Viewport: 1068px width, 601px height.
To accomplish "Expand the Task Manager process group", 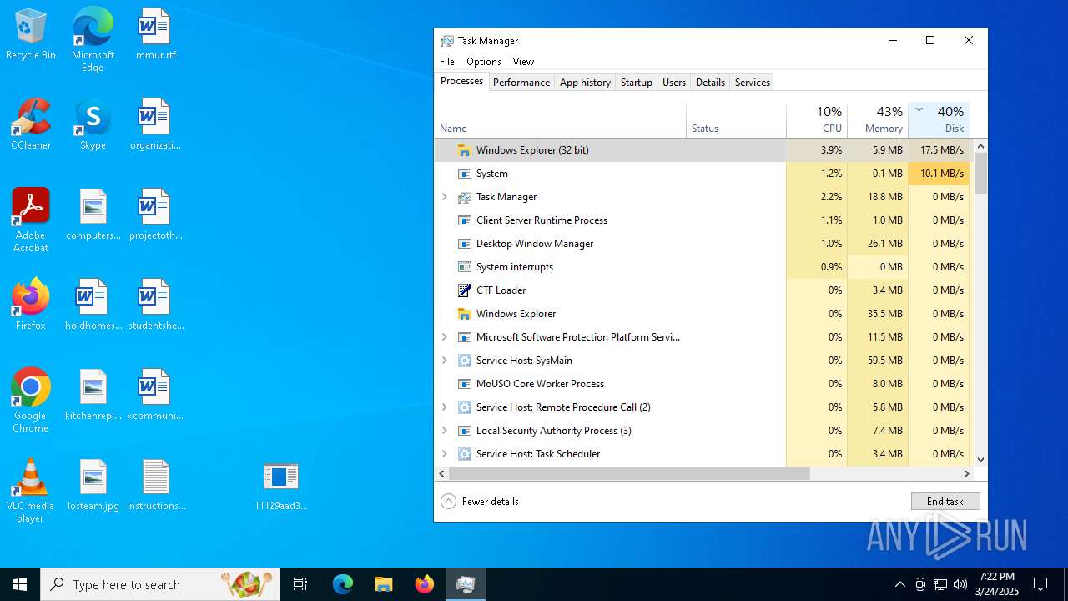I will tap(445, 197).
